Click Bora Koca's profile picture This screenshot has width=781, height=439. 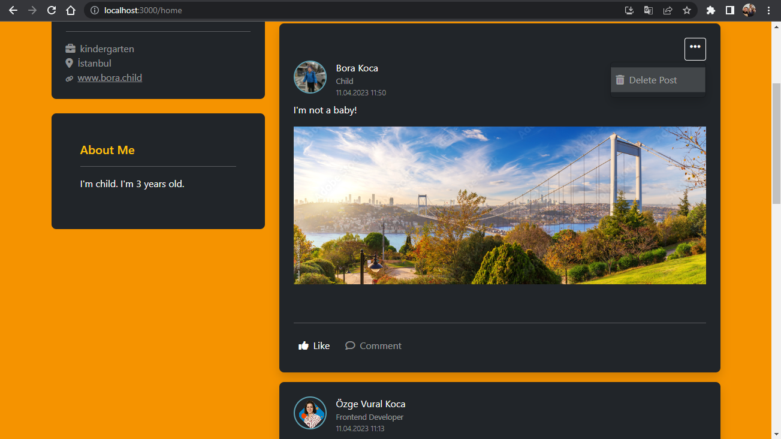coord(310,77)
